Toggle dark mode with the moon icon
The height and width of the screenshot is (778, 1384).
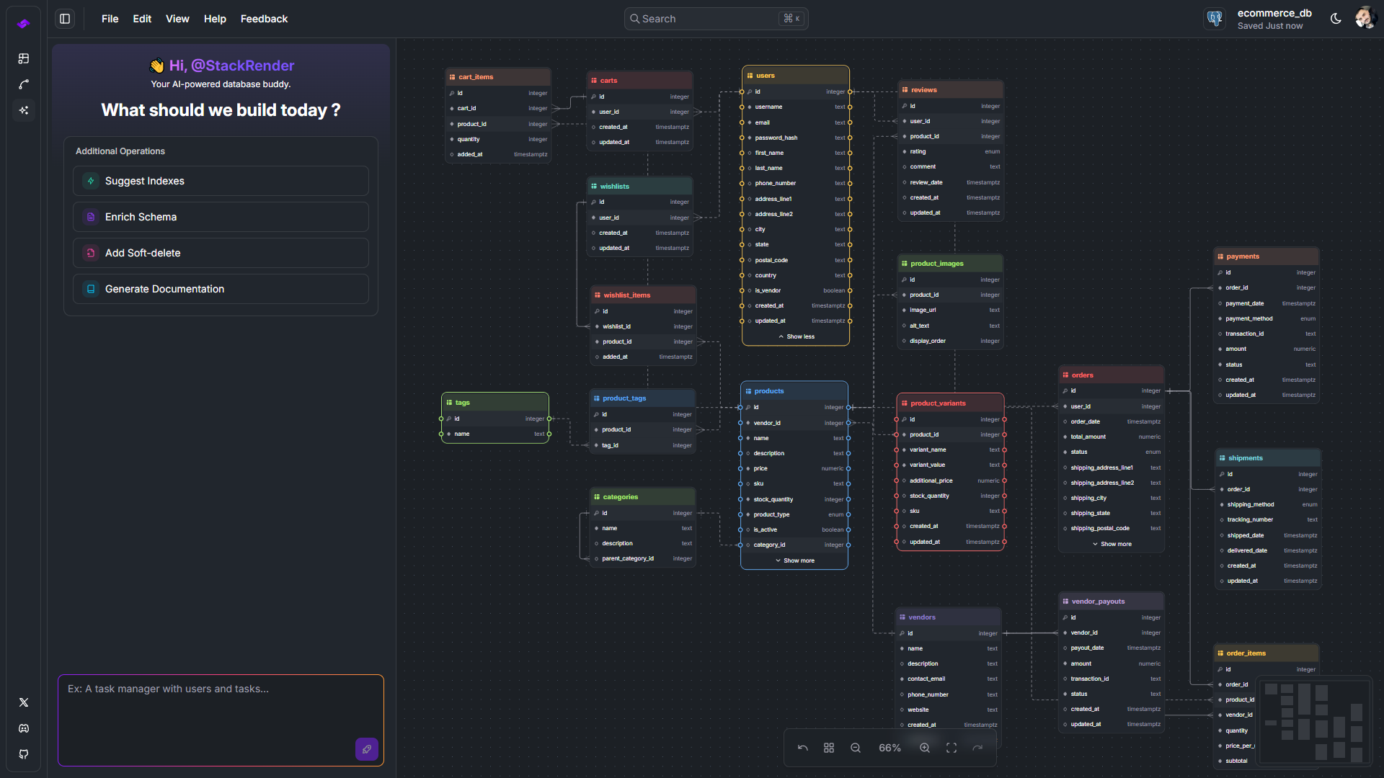point(1336,19)
